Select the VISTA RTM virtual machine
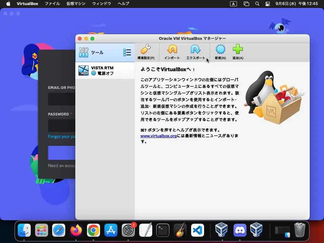 pyautogui.click(x=105, y=71)
